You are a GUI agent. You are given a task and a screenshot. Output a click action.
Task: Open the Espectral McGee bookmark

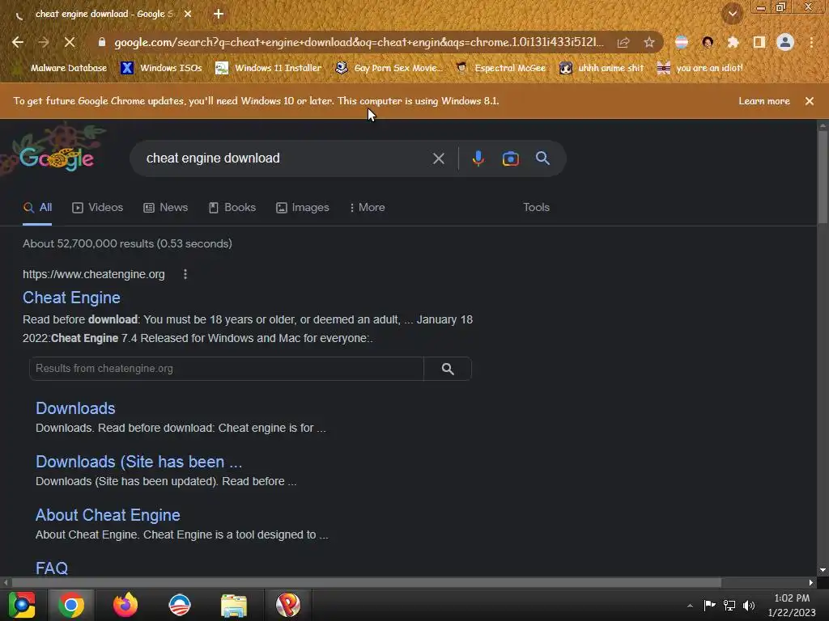(500, 68)
